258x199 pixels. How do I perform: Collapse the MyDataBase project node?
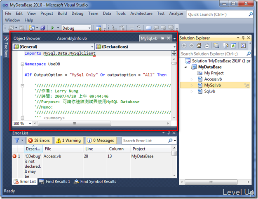(186, 67)
